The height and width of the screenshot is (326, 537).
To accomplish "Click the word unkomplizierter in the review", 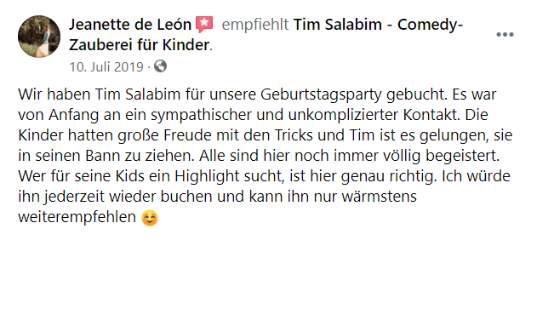I will coord(344,115).
